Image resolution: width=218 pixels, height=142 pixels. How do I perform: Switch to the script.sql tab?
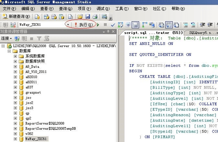coord(153,33)
